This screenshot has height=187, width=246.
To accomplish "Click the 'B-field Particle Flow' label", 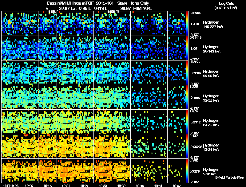I will click(x=230, y=177).
